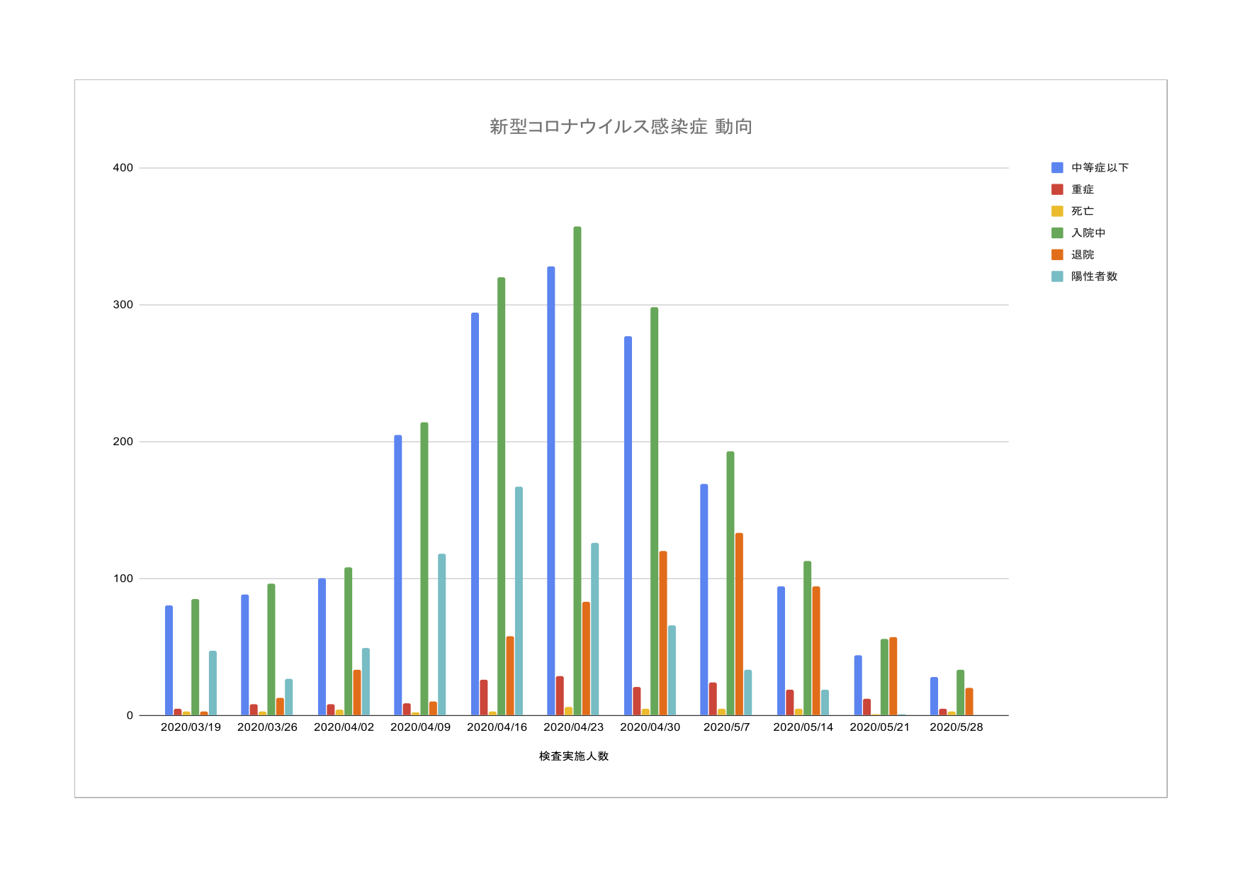Click the green bar for 2020/04/30
Image resolution: width=1242 pixels, height=879 pixels.
pos(654,511)
